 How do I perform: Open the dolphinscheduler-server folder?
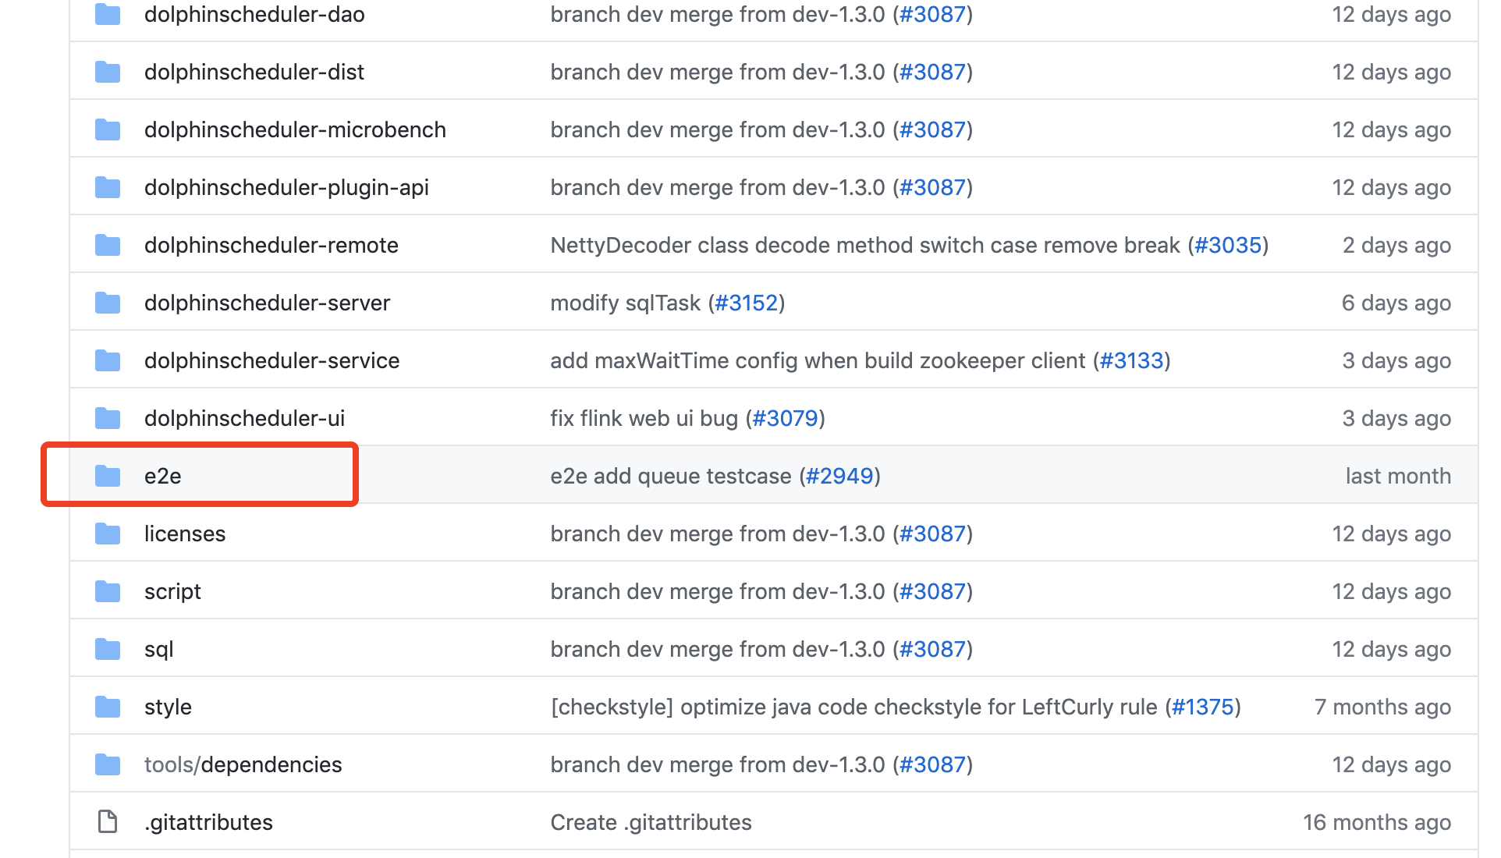(267, 303)
